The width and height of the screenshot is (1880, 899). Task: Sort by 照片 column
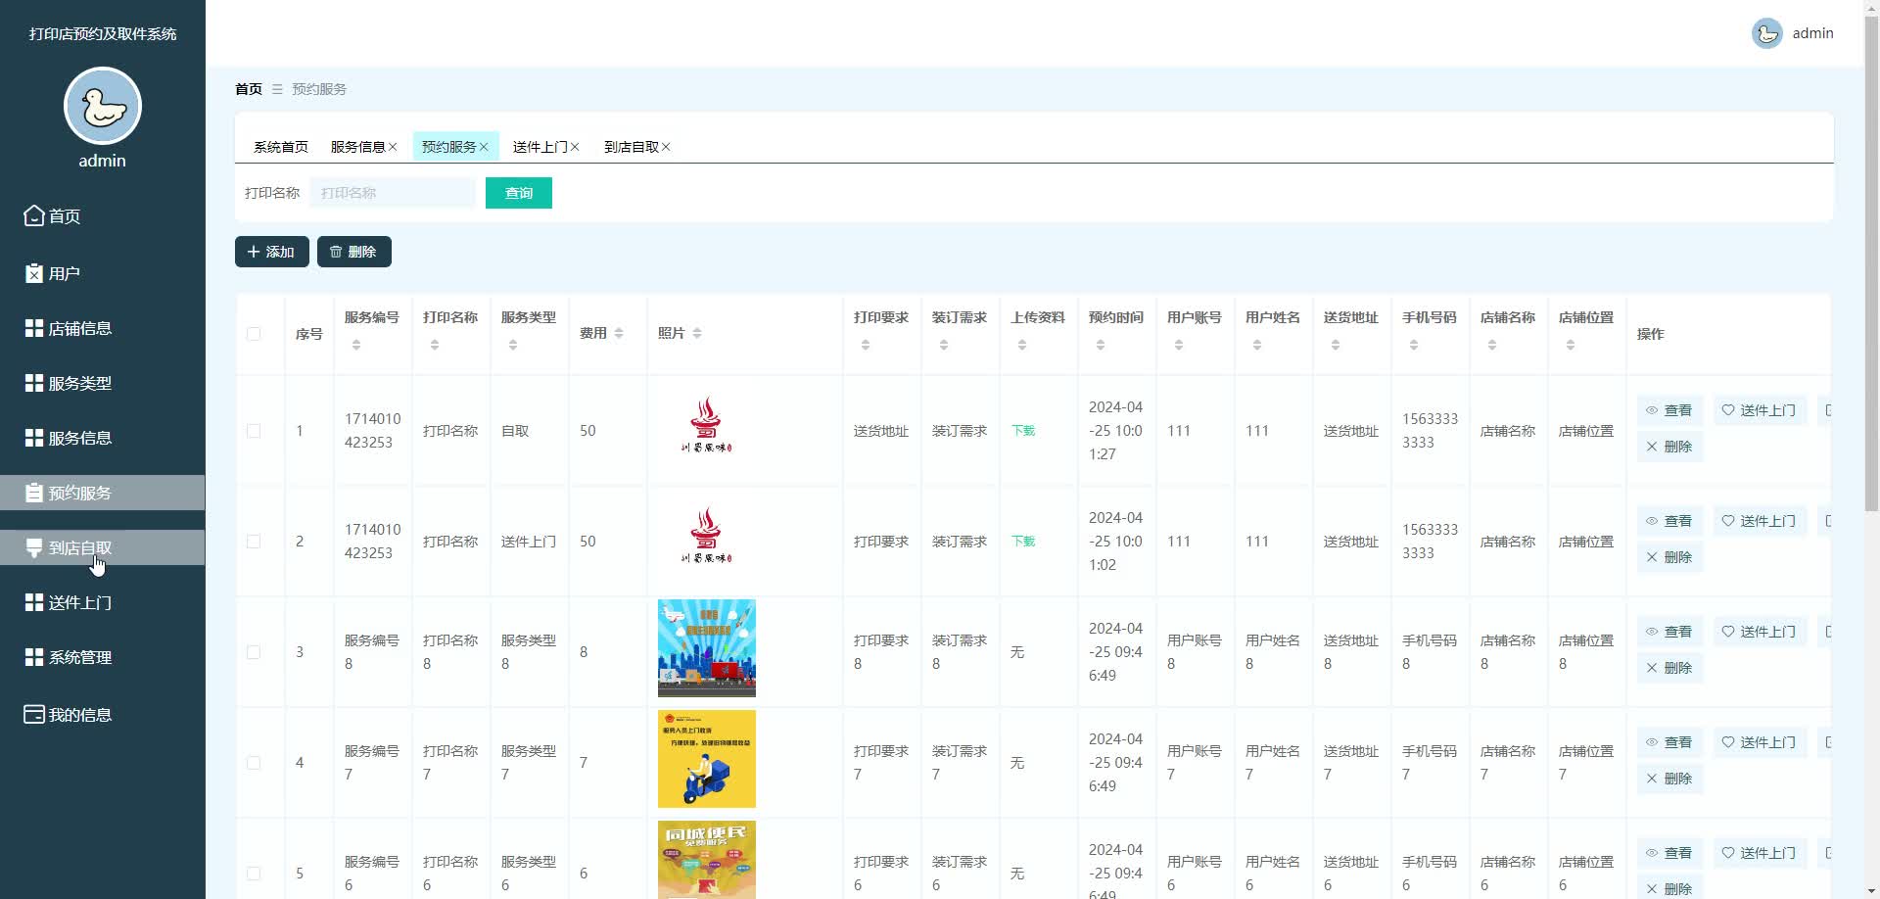[x=697, y=333]
